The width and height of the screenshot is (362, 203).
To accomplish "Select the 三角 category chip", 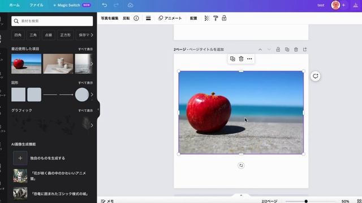I will (33, 35).
